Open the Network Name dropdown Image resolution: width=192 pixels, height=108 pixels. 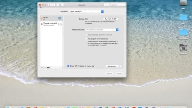(x=102, y=30)
